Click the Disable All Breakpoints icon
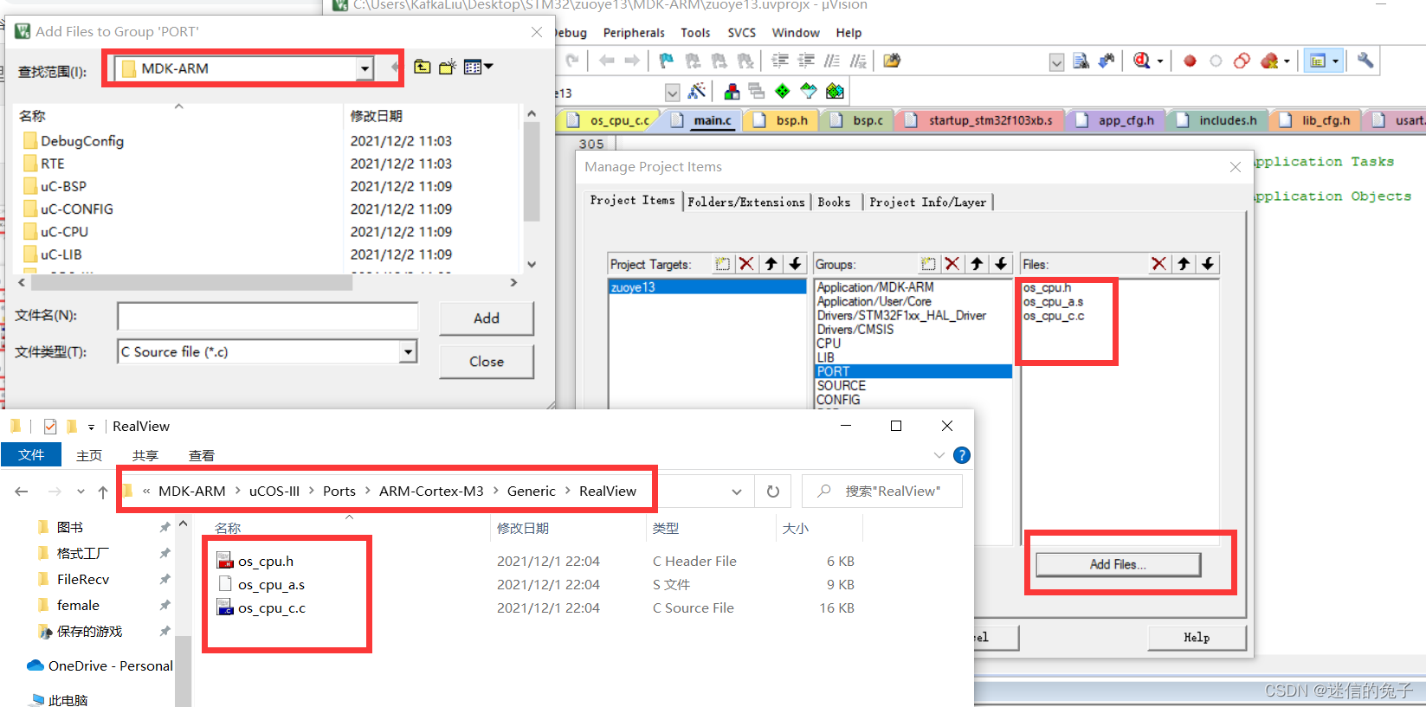The image size is (1426, 707). pos(1242,61)
